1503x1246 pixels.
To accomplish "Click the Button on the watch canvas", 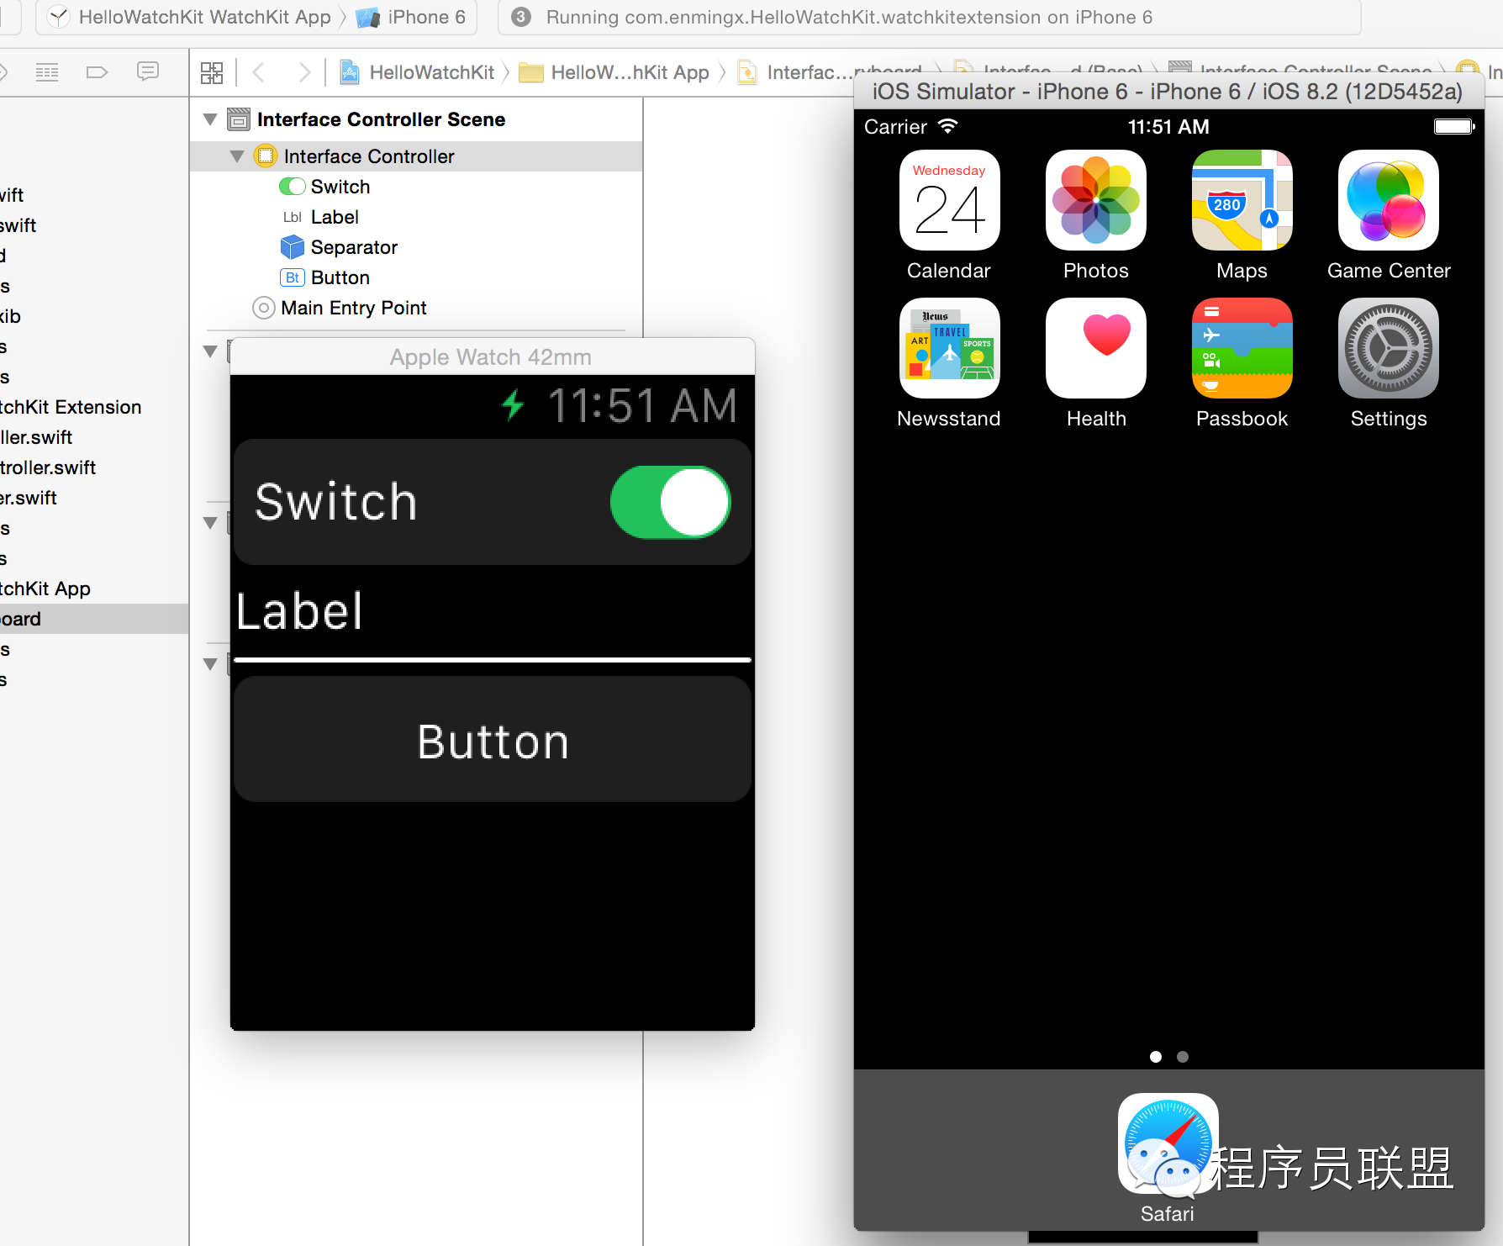I will point(493,740).
